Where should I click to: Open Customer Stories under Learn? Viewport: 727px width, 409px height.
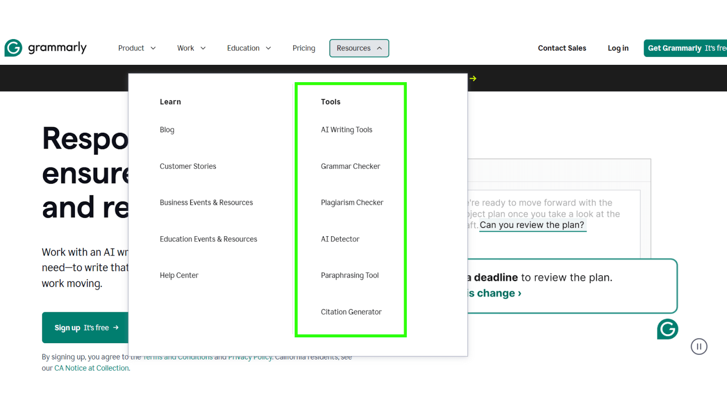pos(188,166)
